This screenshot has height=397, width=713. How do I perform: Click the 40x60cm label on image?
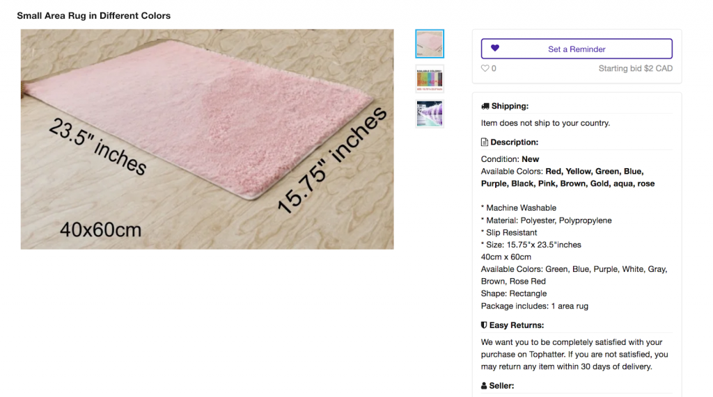(x=100, y=229)
